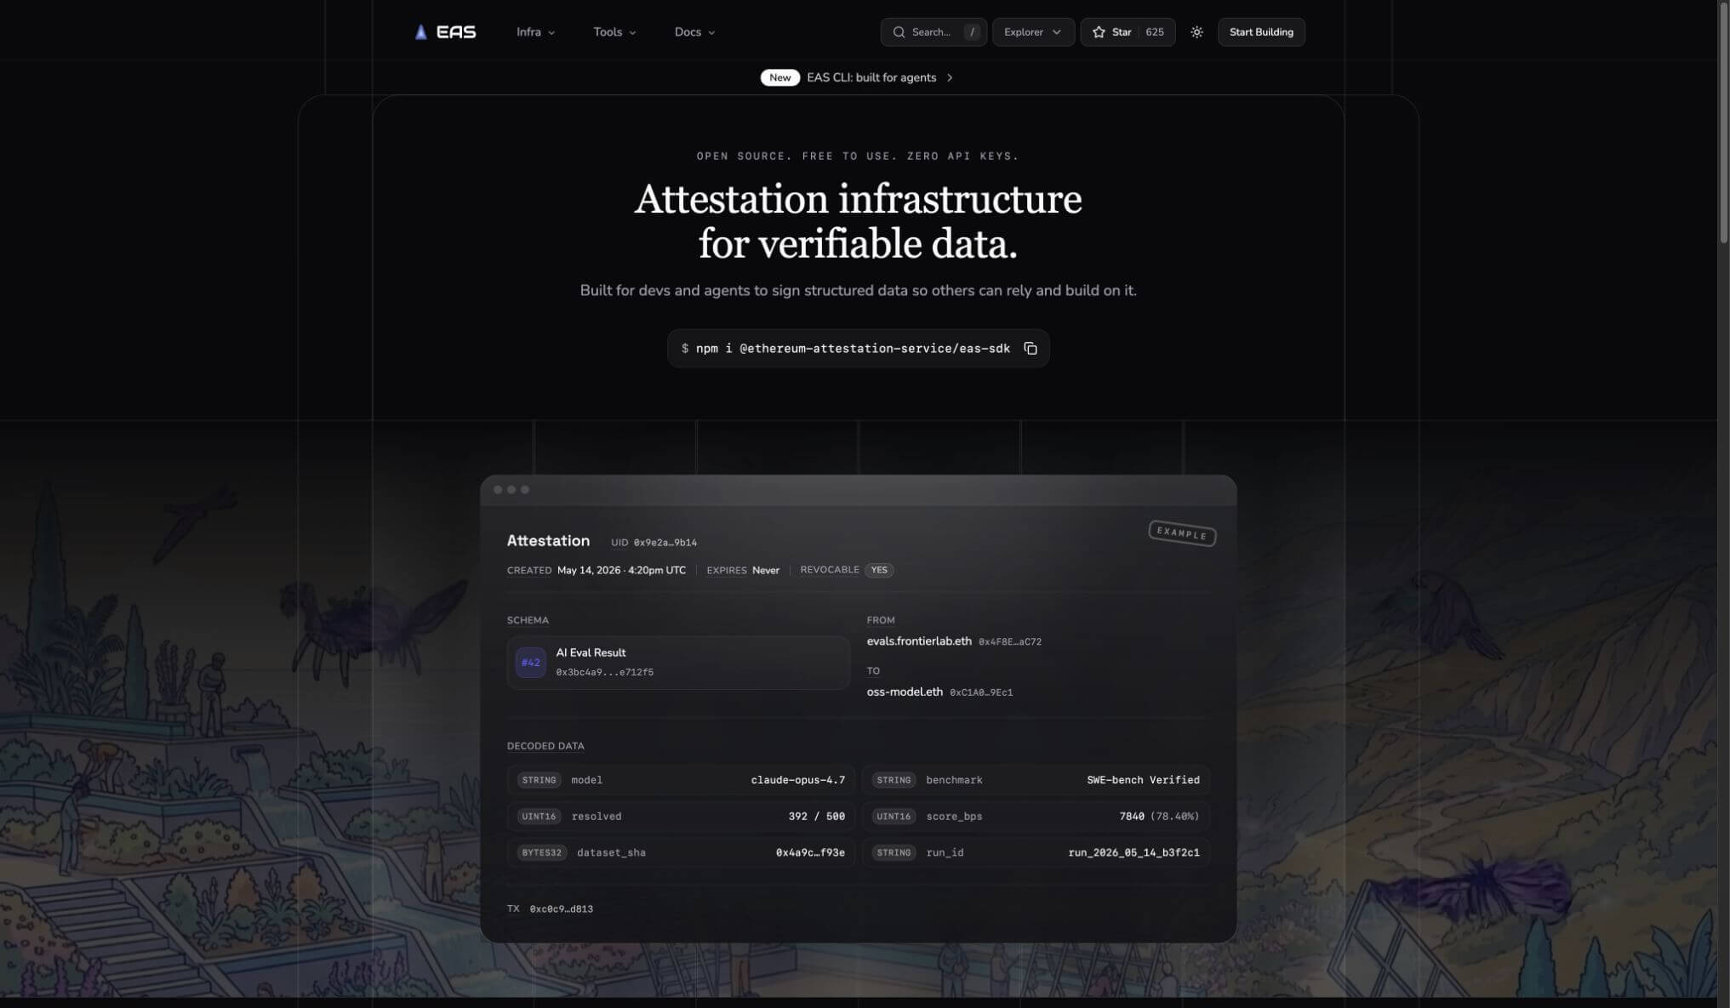The image size is (1730, 1008).
Task: Click the 625 star count
Action: coord(1155,32)
